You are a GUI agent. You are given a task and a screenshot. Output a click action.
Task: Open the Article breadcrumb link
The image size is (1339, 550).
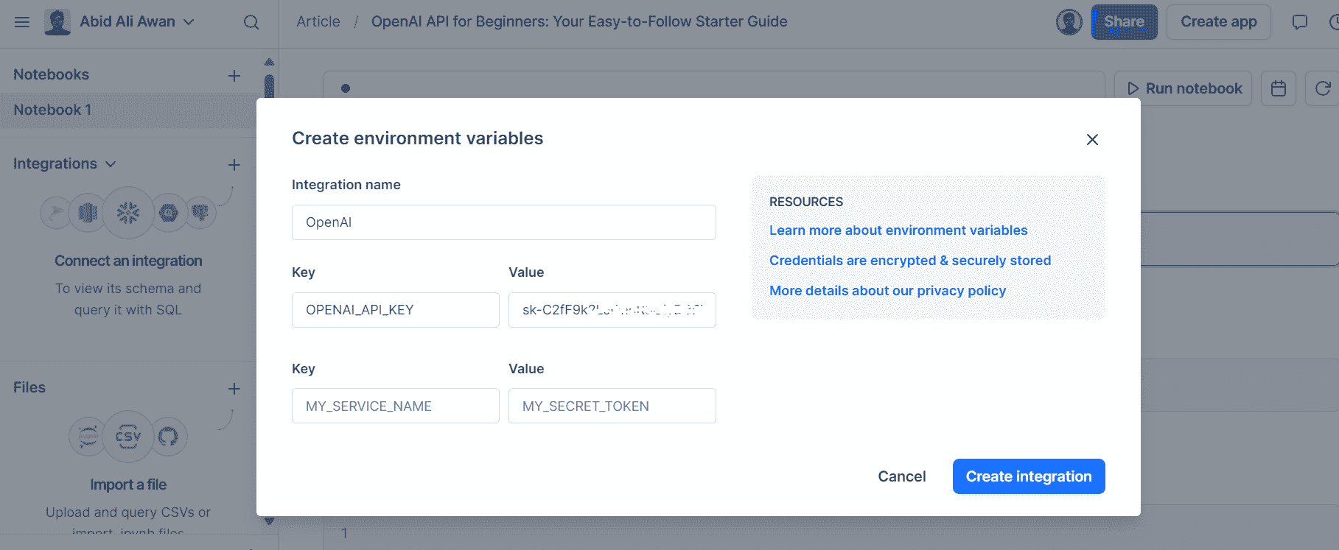pyautogui.click(x=318, y=22)
